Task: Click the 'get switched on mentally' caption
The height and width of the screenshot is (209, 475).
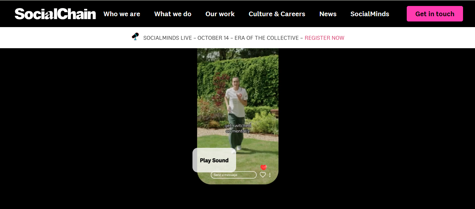Action: 238,128
